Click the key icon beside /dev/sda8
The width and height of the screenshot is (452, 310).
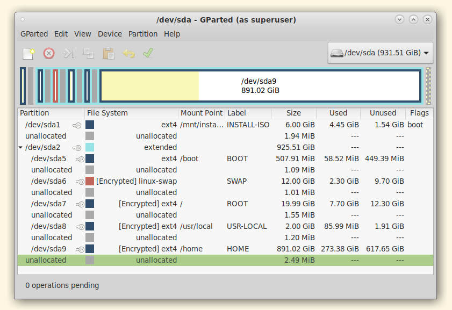click(80, 227)
